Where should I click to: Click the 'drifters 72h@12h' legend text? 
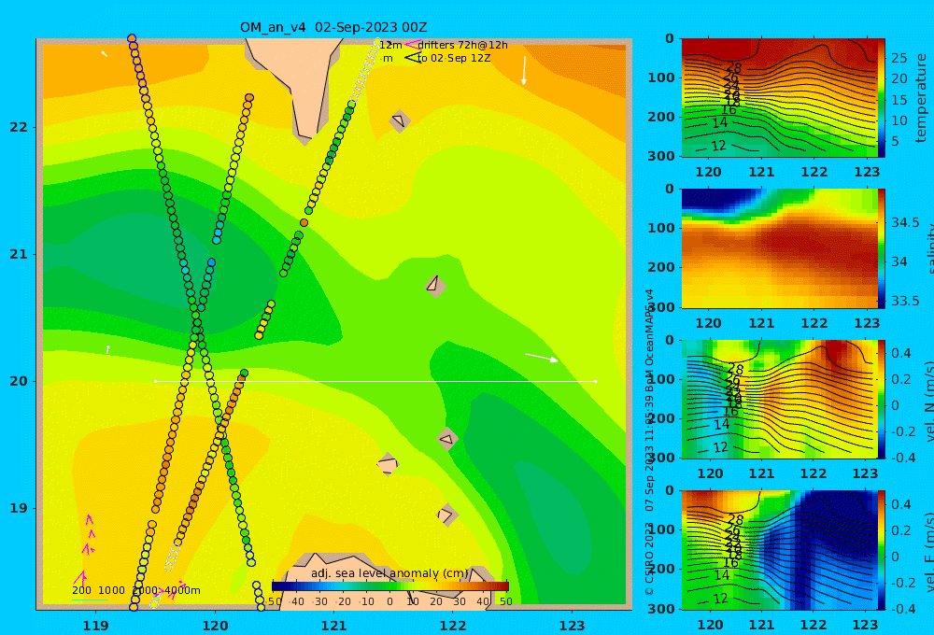[462, 45]
